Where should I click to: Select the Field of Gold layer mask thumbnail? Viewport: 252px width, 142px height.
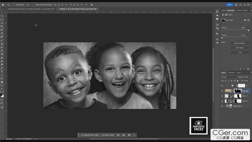[238, 91]
